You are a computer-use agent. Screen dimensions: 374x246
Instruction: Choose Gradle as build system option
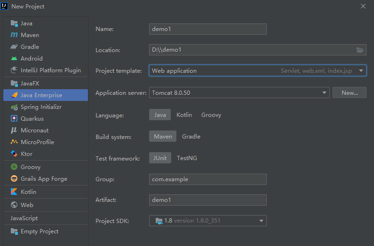(191, 136)
